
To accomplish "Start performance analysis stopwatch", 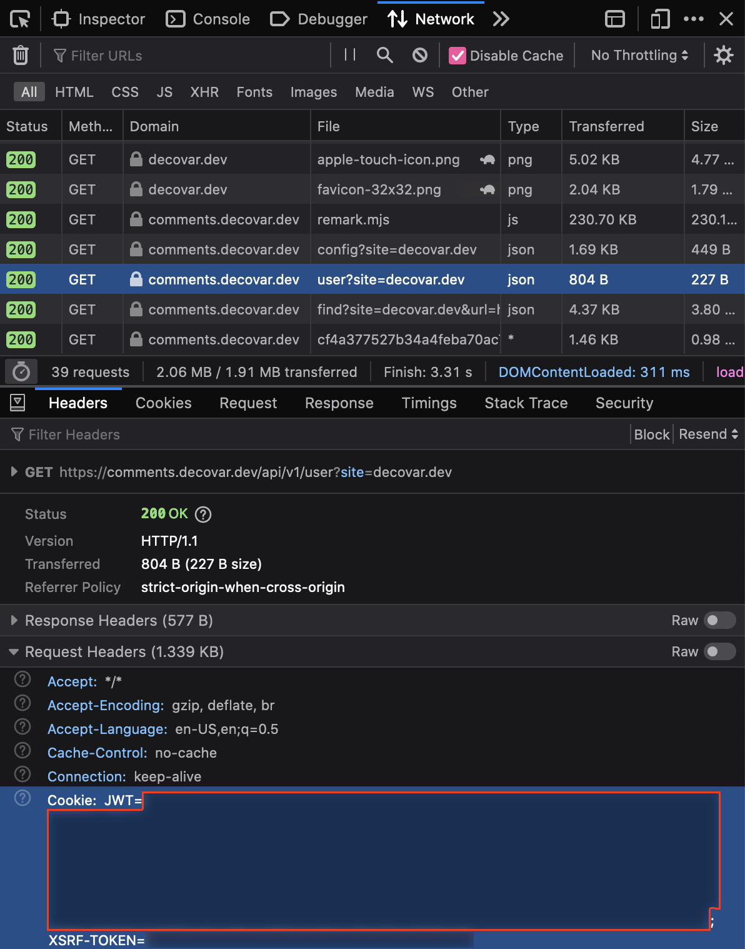I will tap(21, 371).
